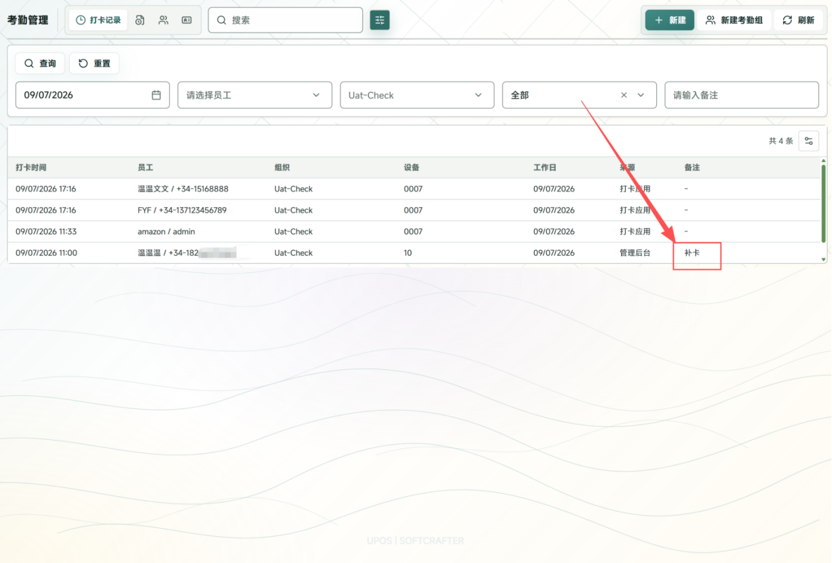
Task: Click the 刷新 button
Action: 798,20
